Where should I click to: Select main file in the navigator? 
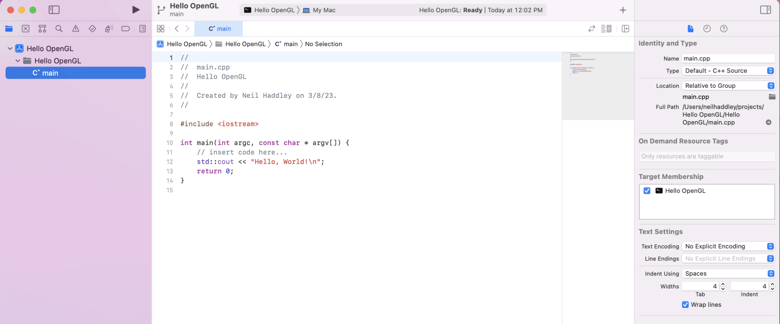76,73
